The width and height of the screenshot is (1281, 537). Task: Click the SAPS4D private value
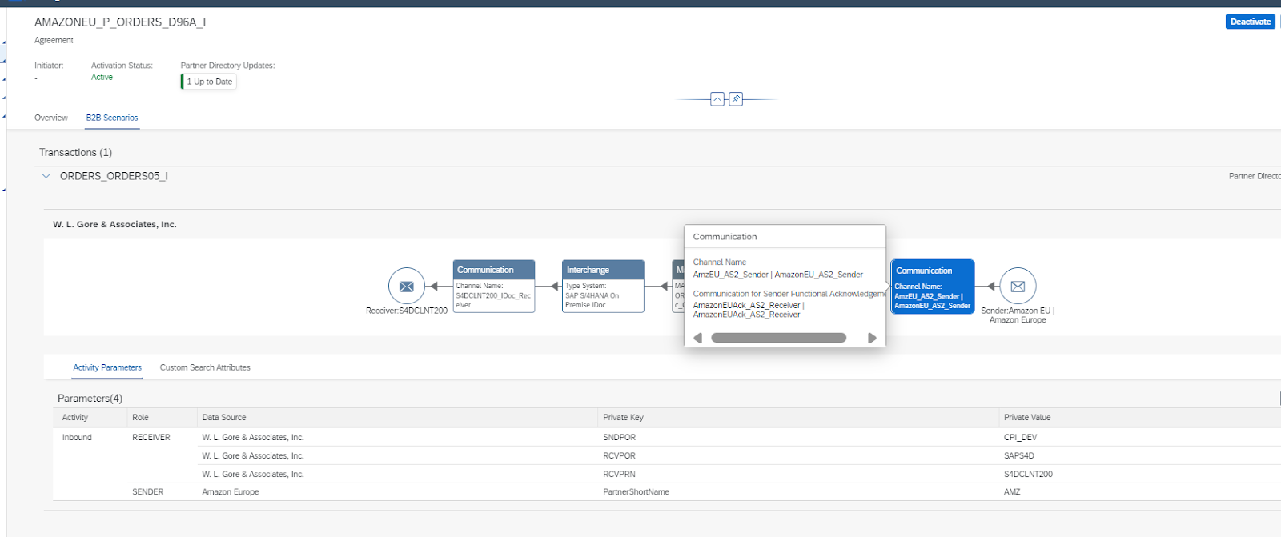(x=1018, y=455)
